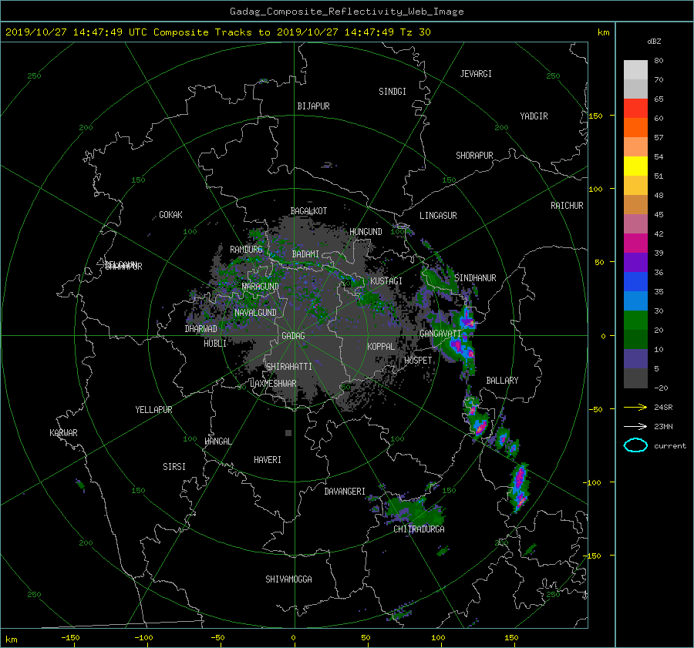Click the SINDGI label
694x648 pixels.
392,92
